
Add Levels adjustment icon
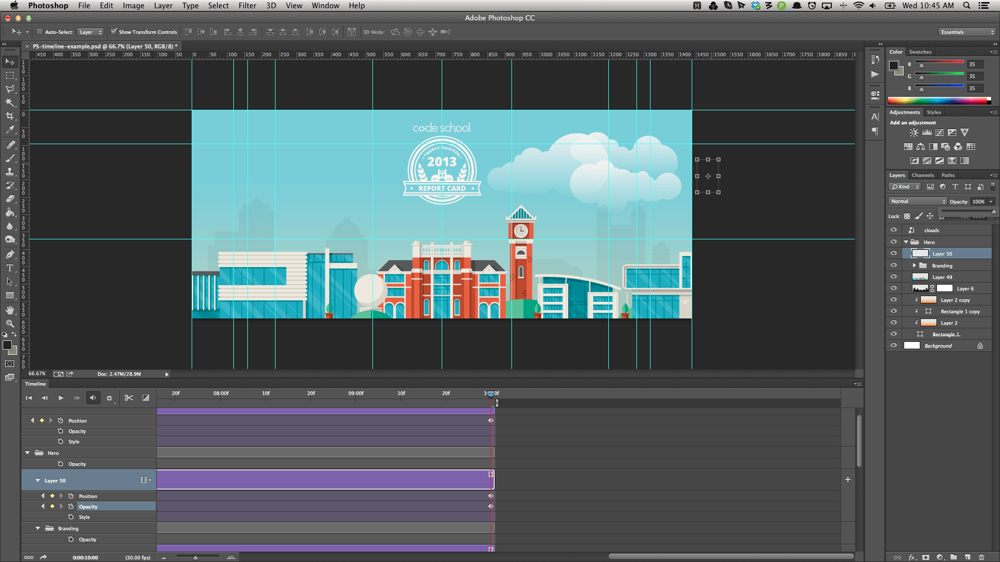(x=927, y=133)
